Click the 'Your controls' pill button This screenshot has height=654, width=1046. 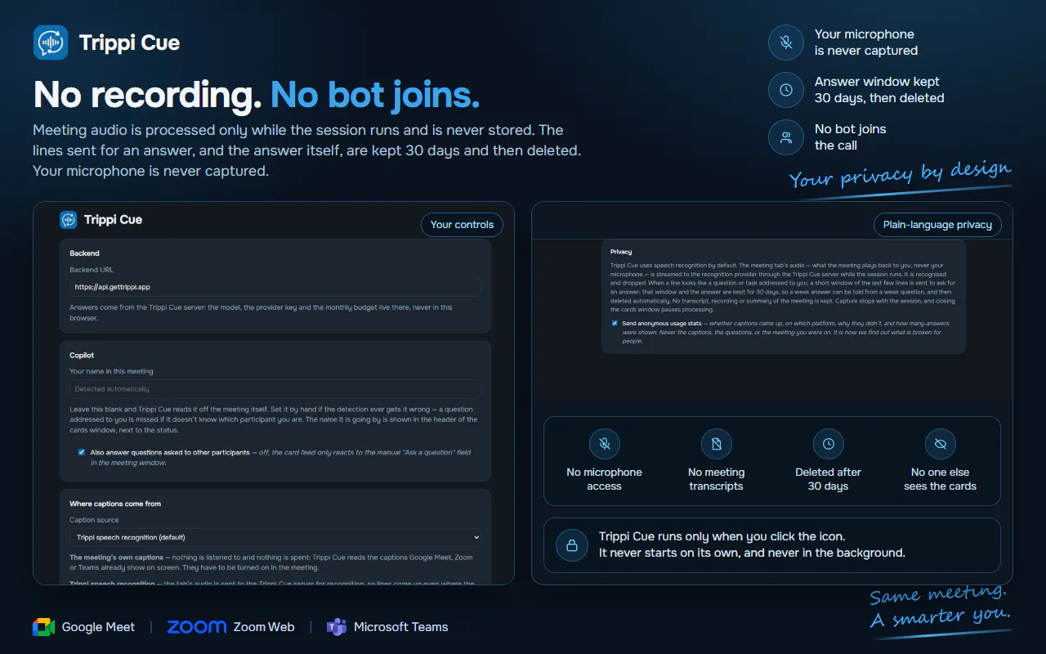463,225
